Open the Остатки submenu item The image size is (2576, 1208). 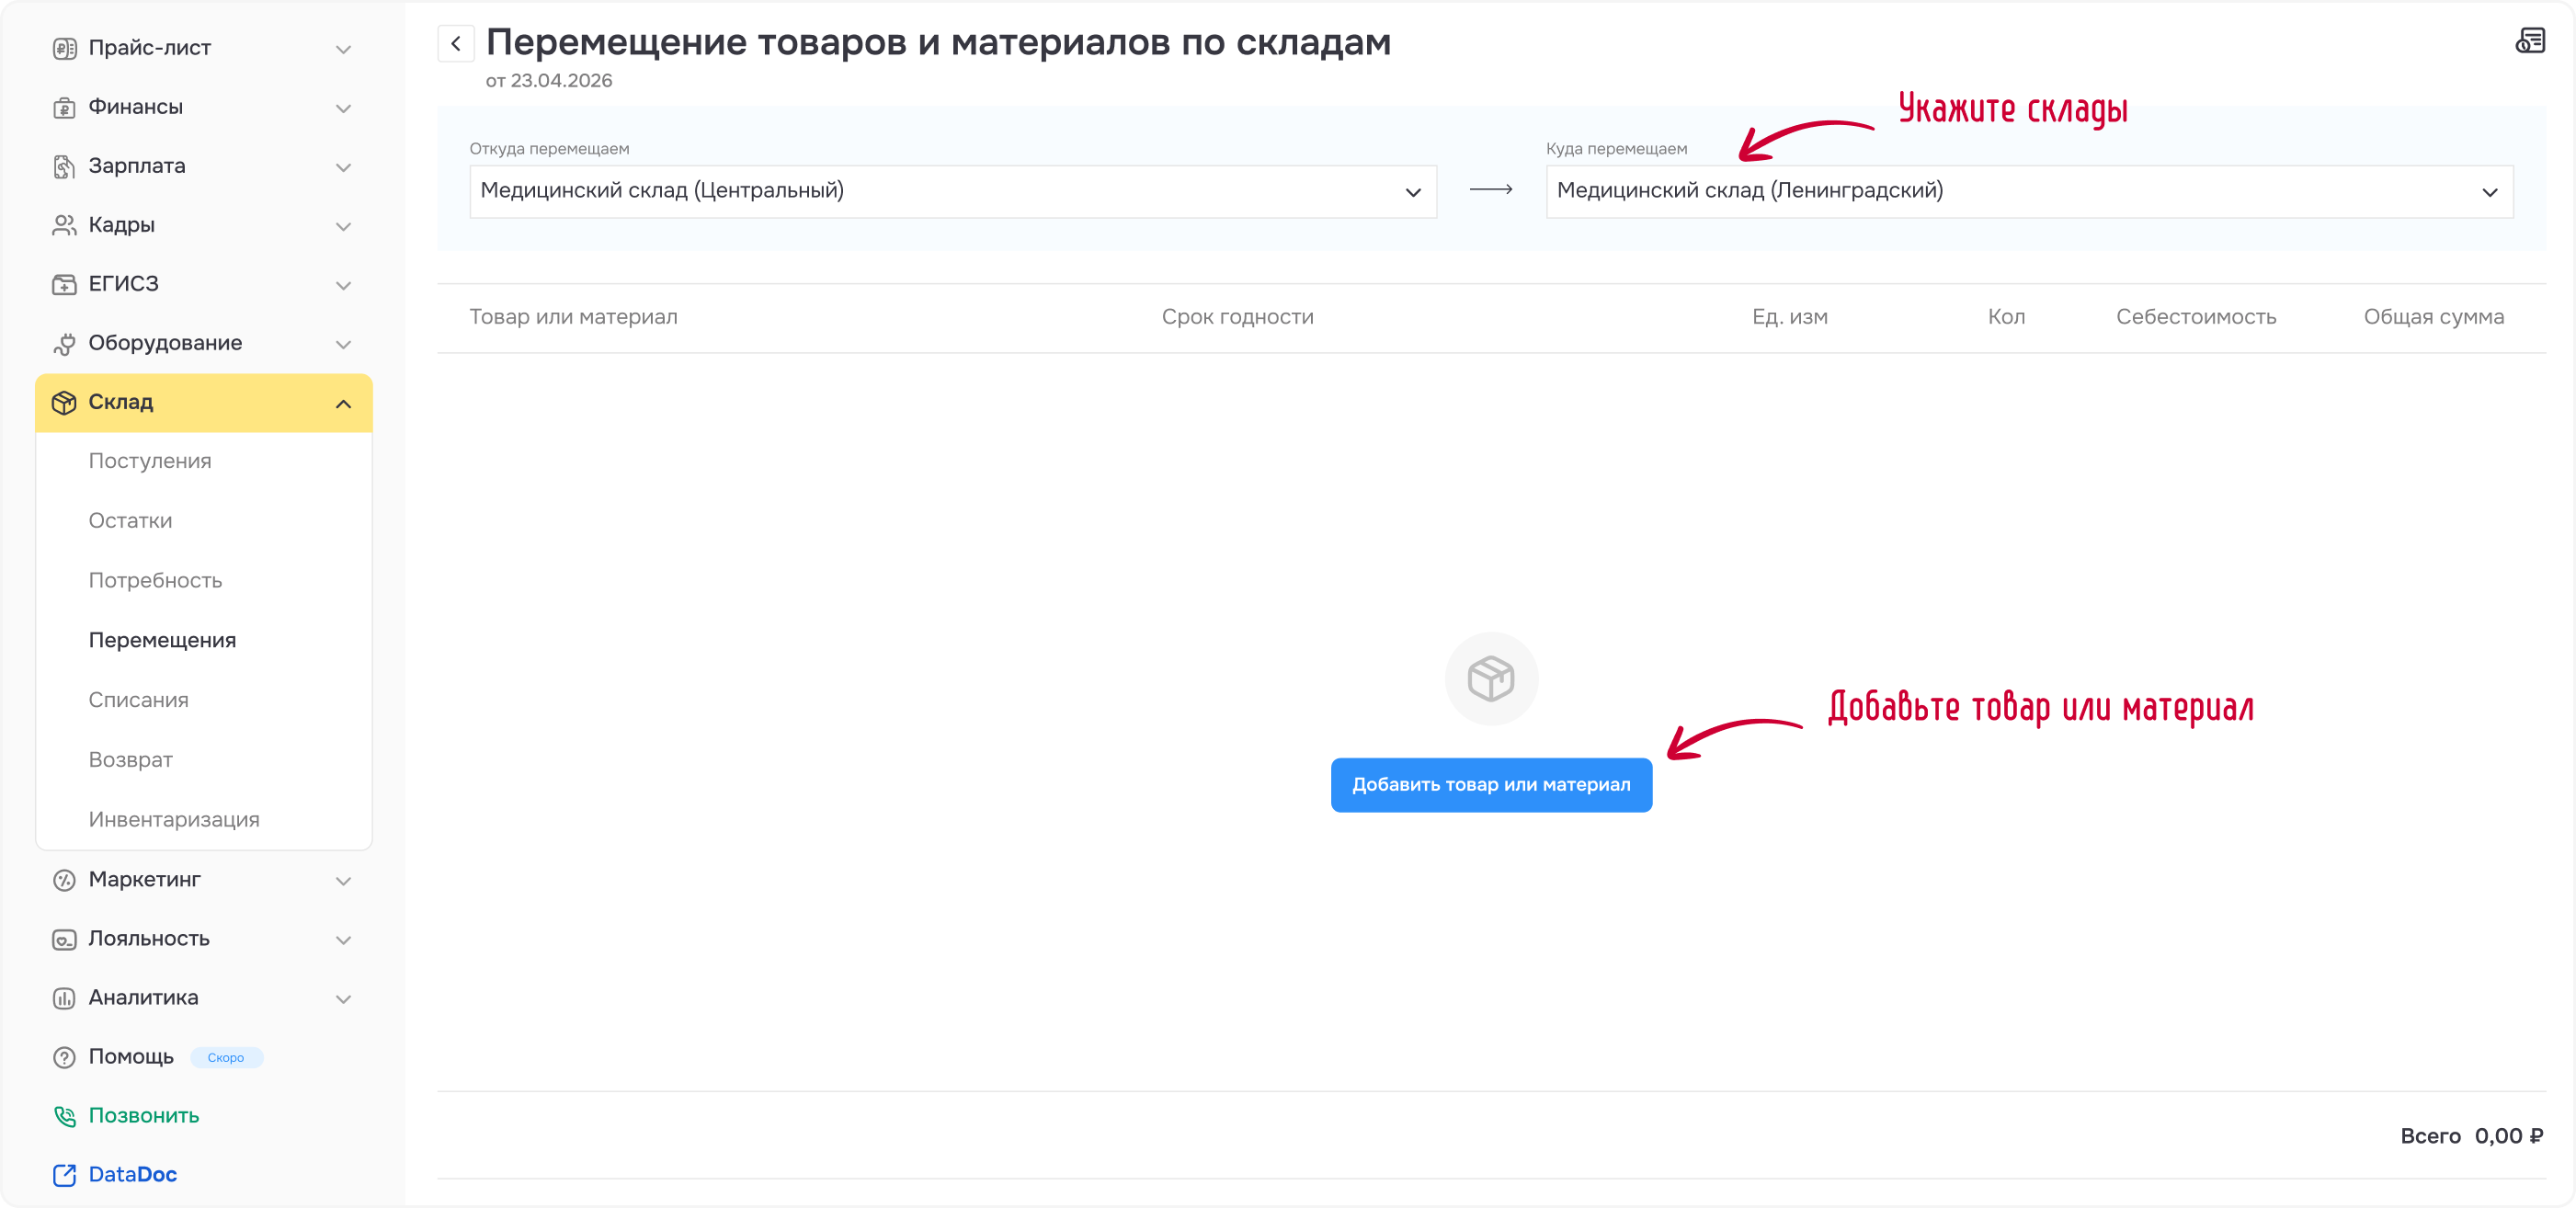tap(130, 521)
